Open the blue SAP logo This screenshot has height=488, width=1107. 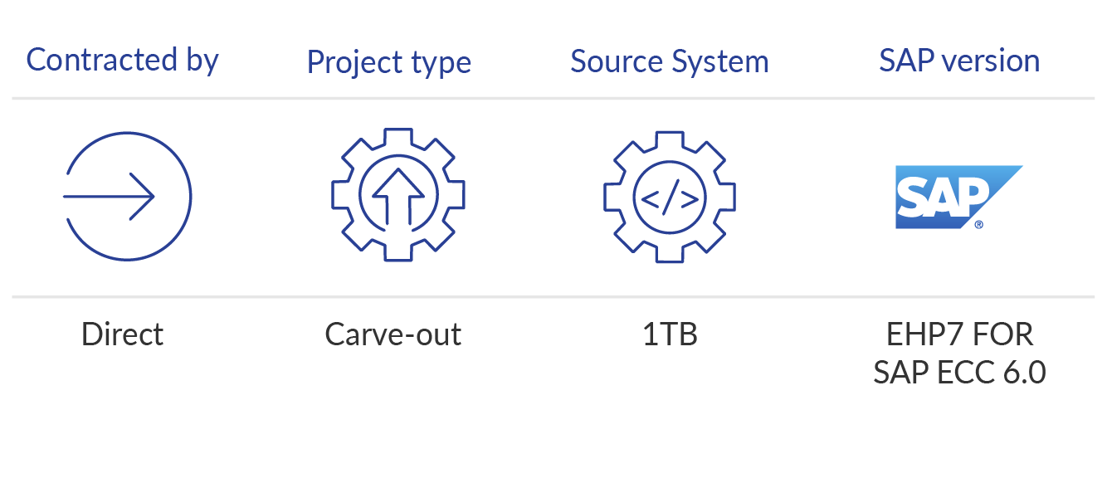[958, 197]
